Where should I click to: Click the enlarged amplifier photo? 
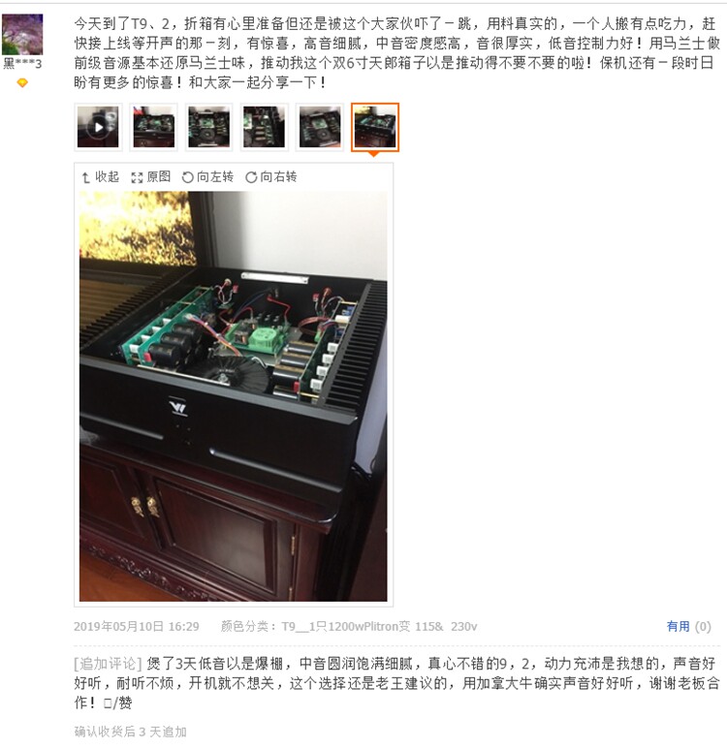coord(233,396)
